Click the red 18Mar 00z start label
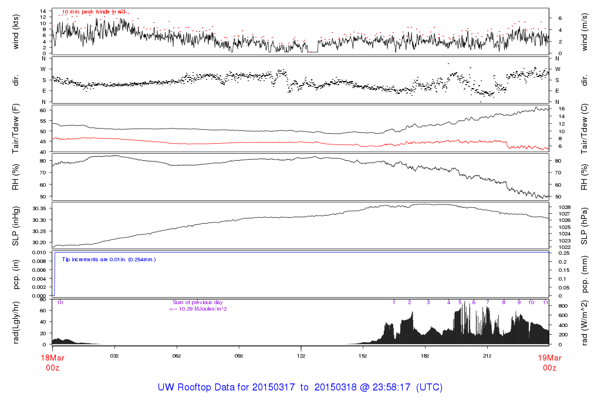This screenshot has width=601, height=411. click(52, 362)
